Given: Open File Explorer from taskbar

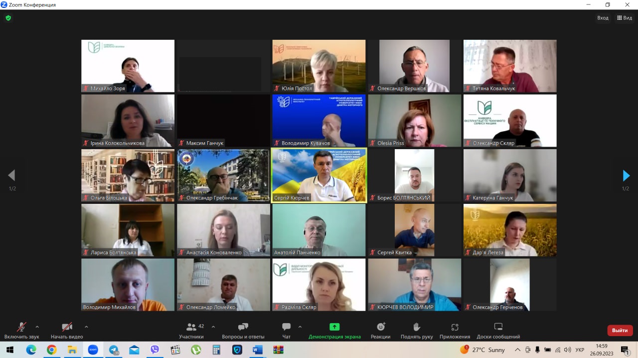Looking at the screenshot, I should (x=72, y=350).
